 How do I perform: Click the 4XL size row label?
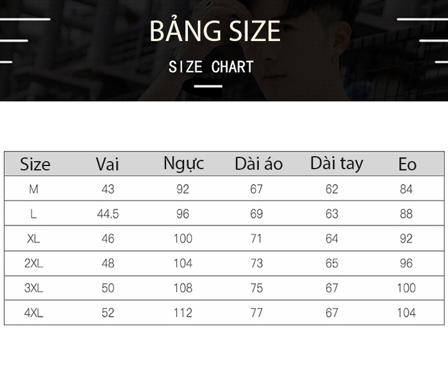[x=34, y=314]
